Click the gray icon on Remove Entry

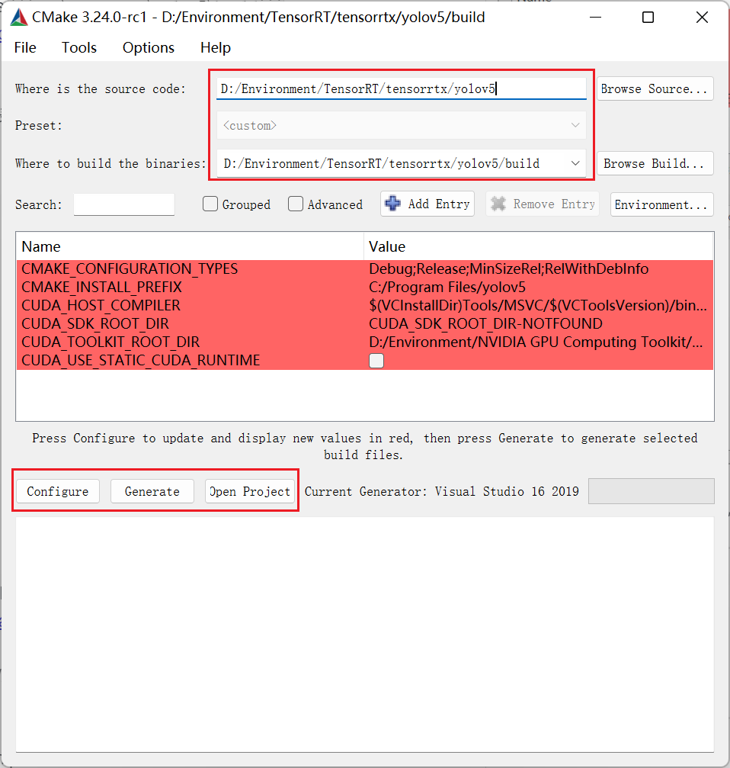tap(498, 204)
